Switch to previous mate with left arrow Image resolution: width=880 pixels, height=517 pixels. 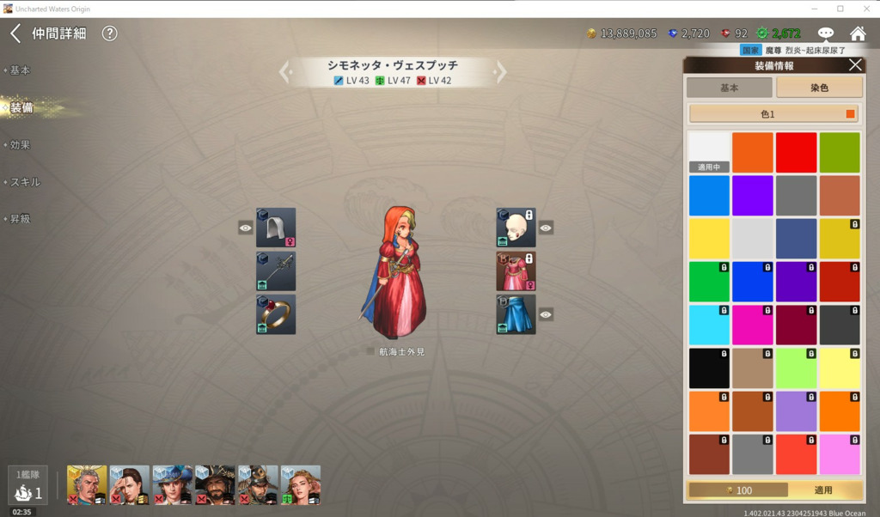pos(285,72)
